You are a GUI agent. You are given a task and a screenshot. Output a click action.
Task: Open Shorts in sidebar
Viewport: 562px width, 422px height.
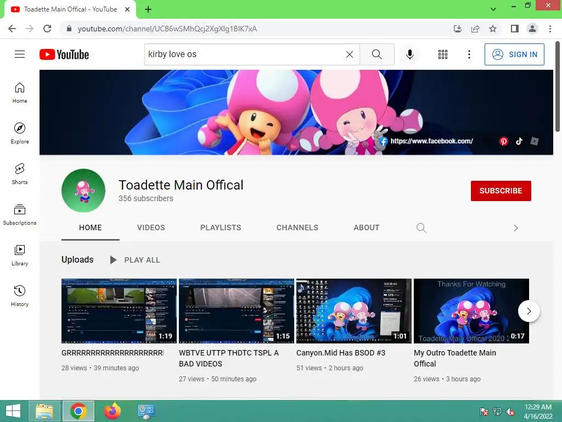pos(20,174)
